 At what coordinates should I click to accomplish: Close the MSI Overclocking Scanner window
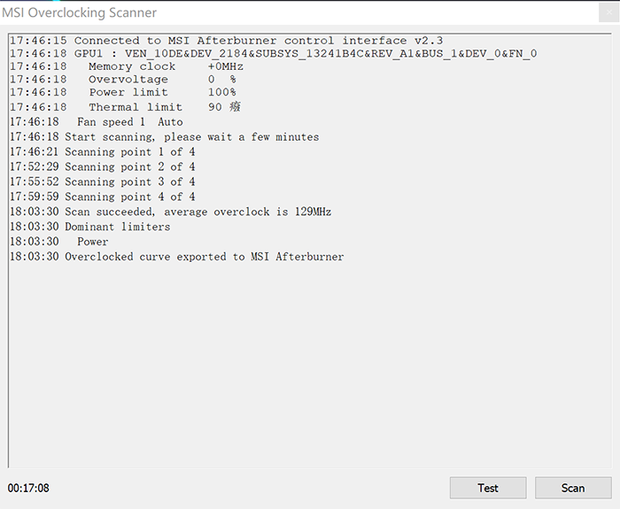tap(609, 12)
